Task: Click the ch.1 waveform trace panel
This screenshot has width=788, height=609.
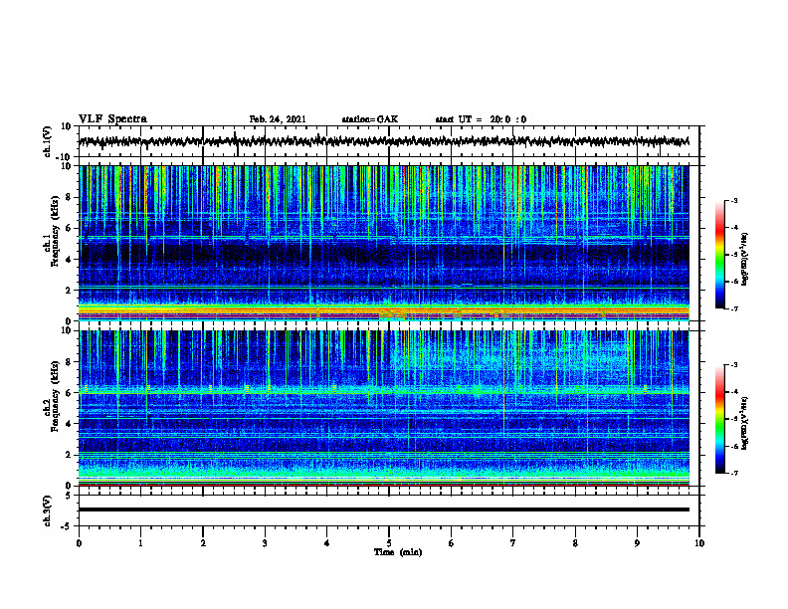Action: pyautogui.click(x=389, y=141)
